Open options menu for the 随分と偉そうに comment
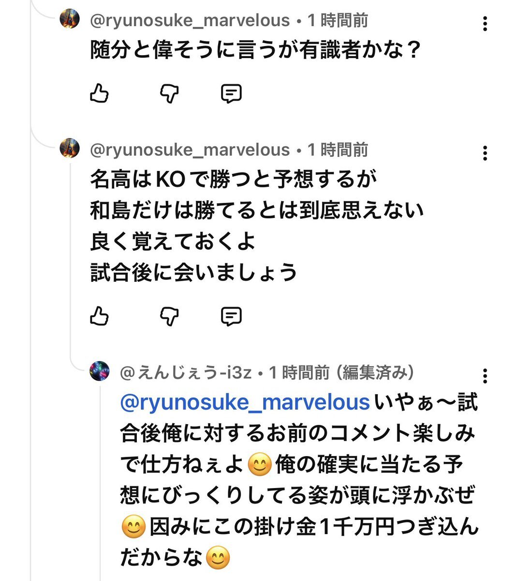 [485, 23]
